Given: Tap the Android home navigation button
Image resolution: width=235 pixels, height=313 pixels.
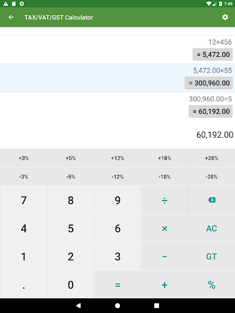Looking at the screenshot, I should pos(117,306).
